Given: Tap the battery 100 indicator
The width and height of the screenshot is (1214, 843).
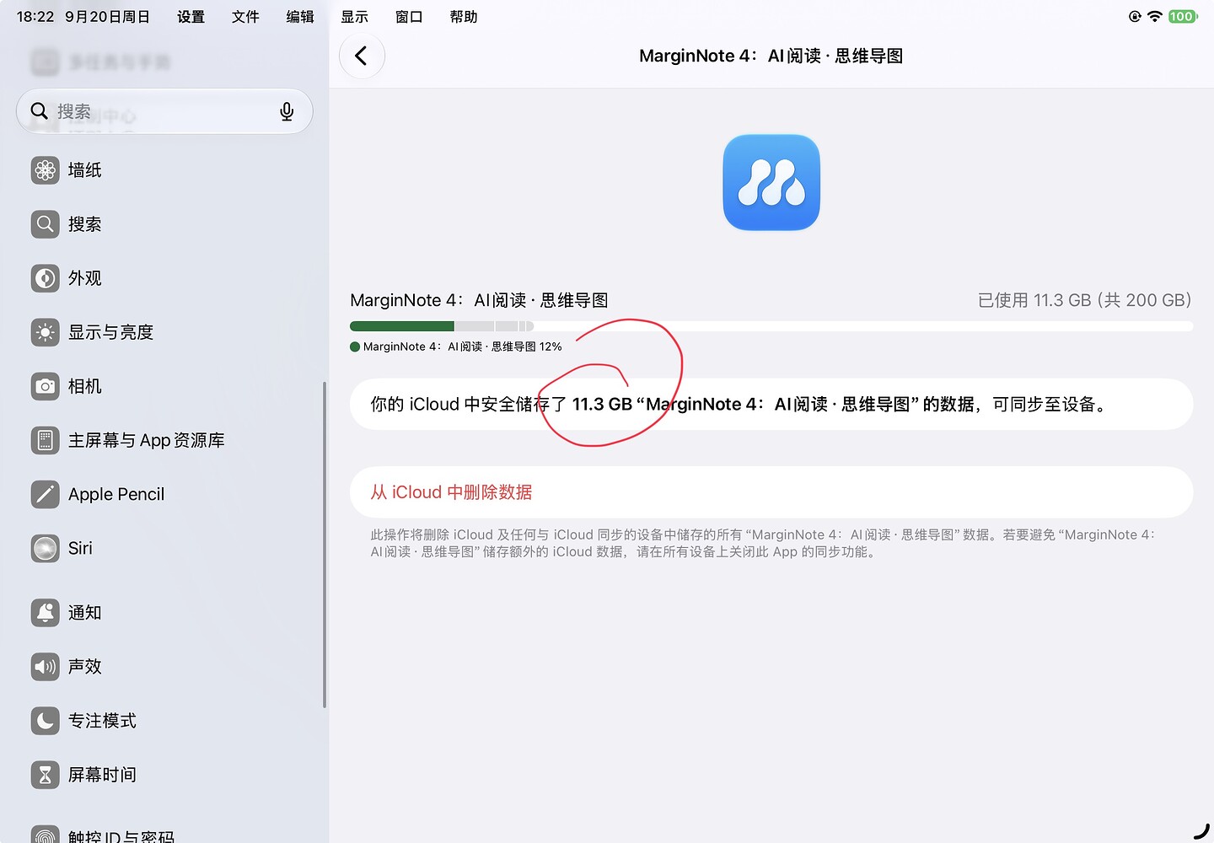Looking at the screenshot, I should tap(1183, 16).
